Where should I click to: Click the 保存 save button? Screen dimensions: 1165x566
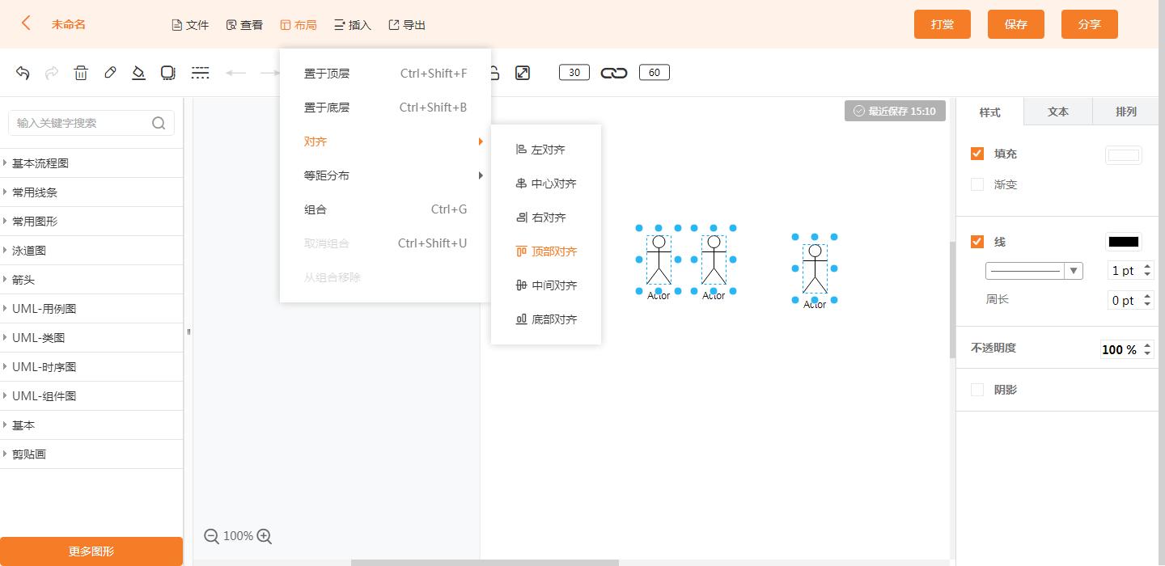pyautogui.click(x=1015, y=24)
